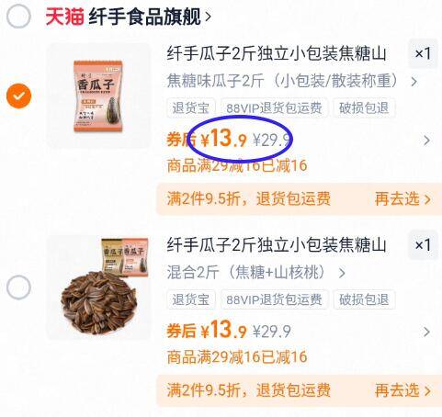Open 纤手食品旗舰 store page
This screenshot has height=417, width=442.
point(150,17)
